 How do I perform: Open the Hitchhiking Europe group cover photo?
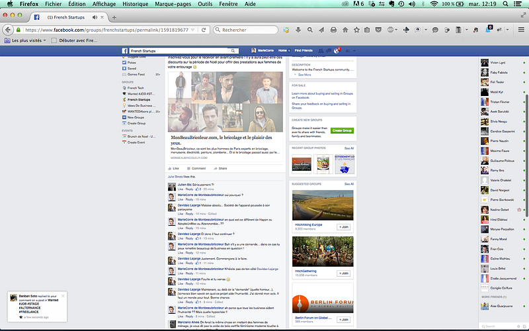pyautogui.click(x=323, y=205)
